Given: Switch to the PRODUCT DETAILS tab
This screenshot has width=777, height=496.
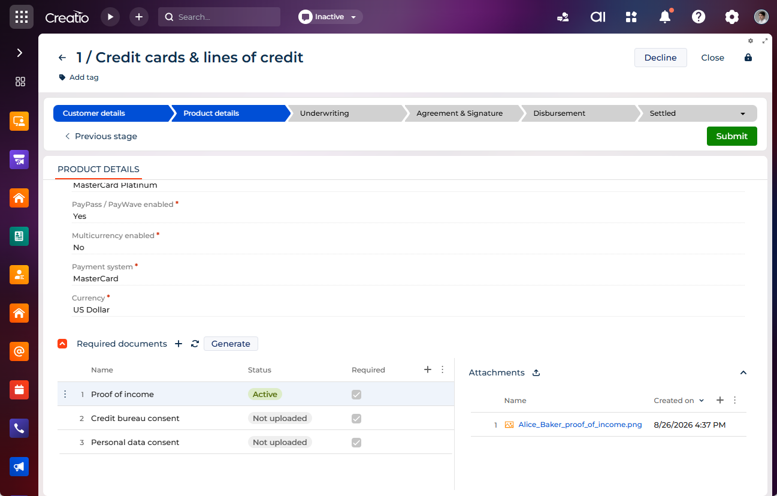Looking at the screenshot, I should pyautogui.click(x=98, y=169).
